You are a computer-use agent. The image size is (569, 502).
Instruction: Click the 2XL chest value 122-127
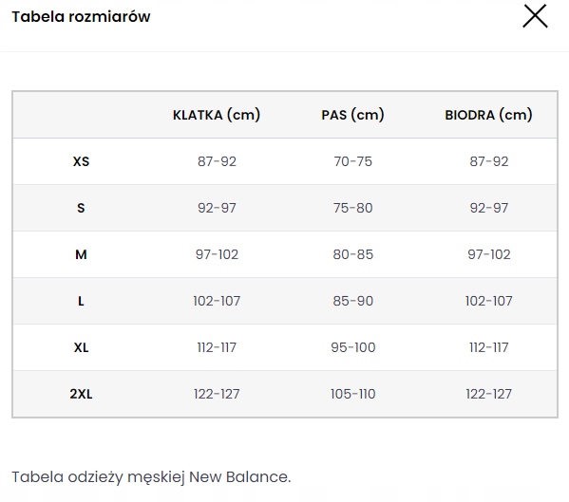[x=217, y=394]
